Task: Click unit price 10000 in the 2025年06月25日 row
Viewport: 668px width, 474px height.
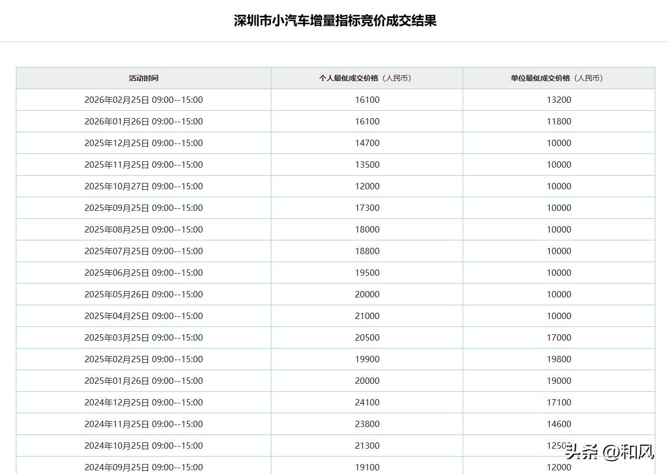Action: point(559,273)
